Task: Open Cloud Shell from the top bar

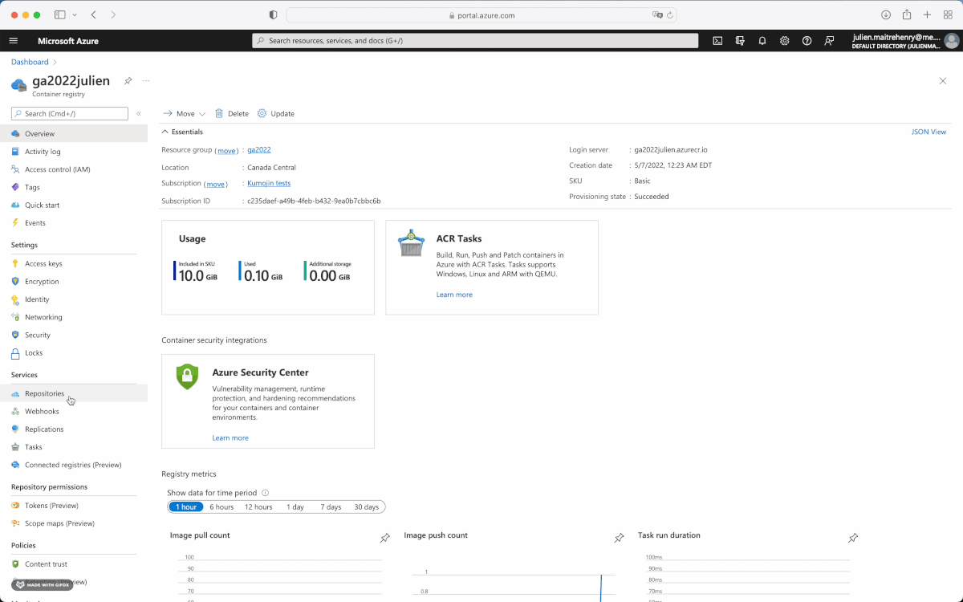Action: point(717,41)
